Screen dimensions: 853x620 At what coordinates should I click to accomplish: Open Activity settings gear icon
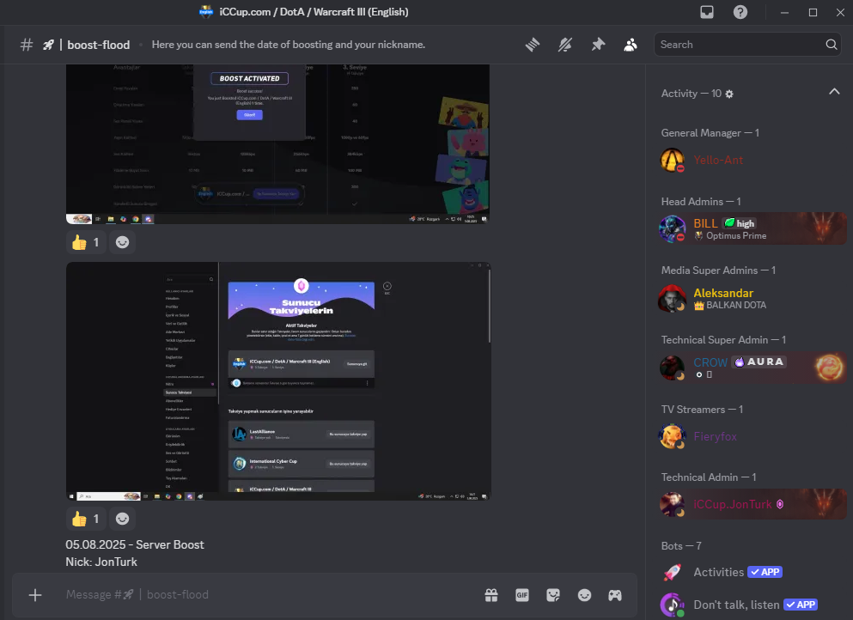click(x=729, y=94)
